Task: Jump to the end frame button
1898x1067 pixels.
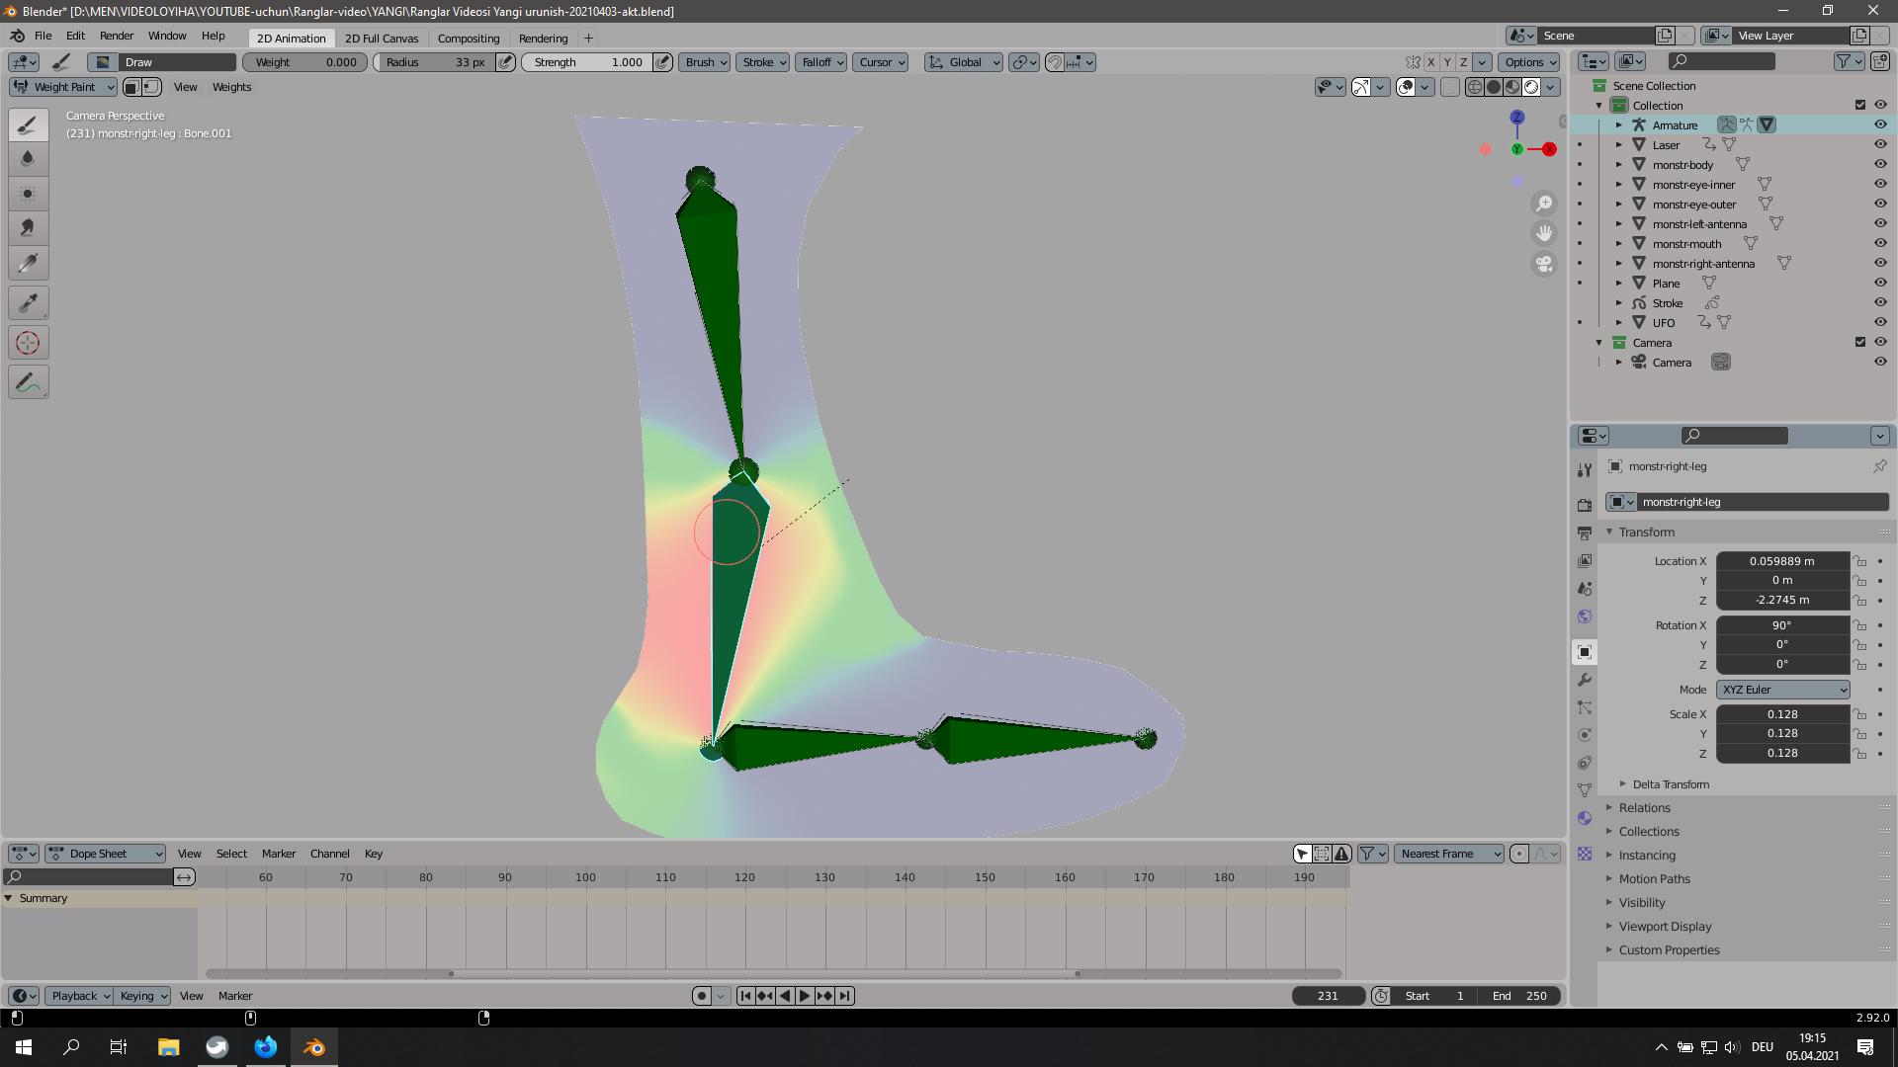Action: [845, 996]
